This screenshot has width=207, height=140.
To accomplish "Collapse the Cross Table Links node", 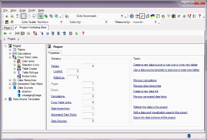I will pos(10,57).
